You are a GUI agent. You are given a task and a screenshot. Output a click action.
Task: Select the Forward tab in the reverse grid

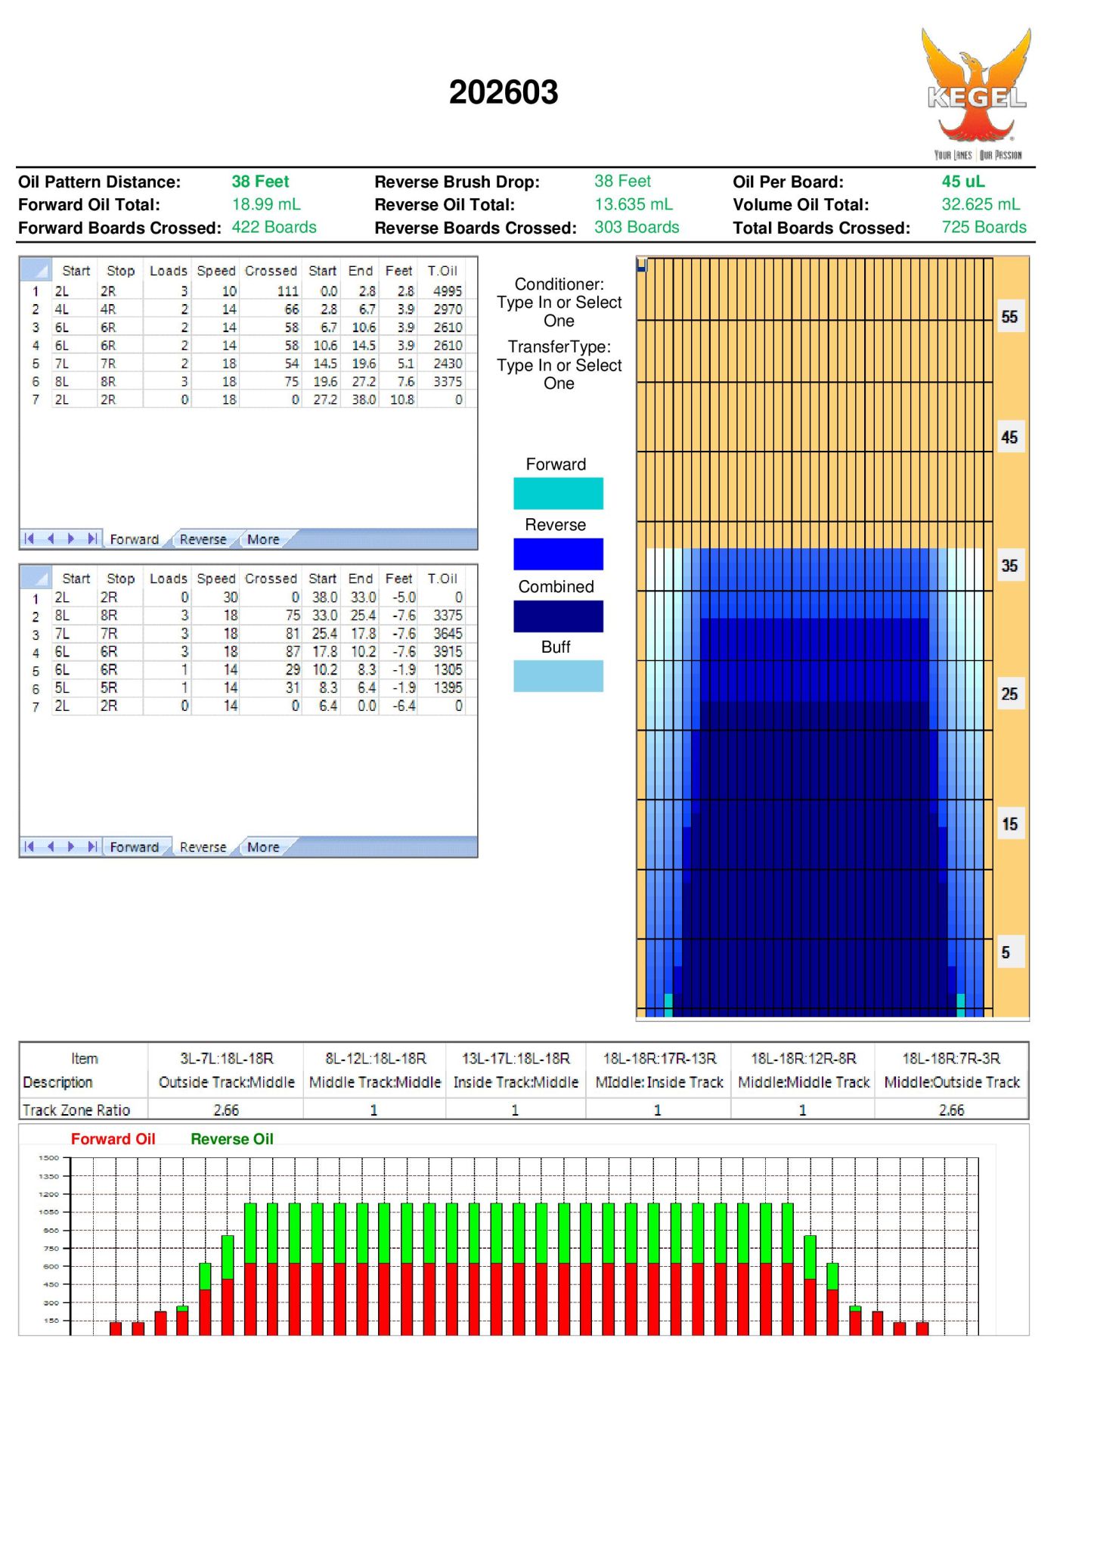coord(134,847)
